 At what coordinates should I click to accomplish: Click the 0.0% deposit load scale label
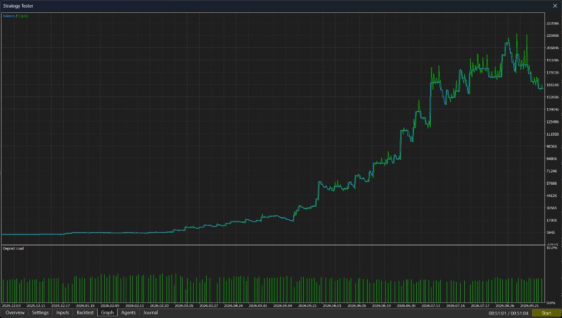[x=552, y=303]
